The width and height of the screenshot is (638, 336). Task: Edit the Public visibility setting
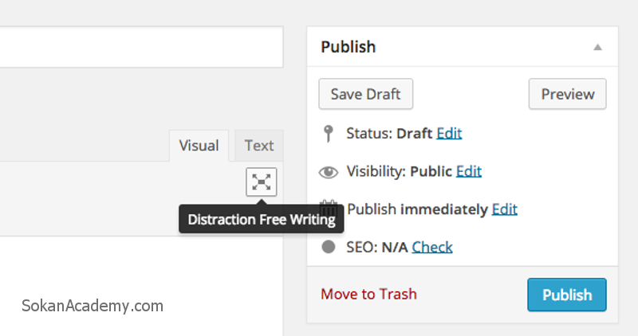[x=469, y=171]
